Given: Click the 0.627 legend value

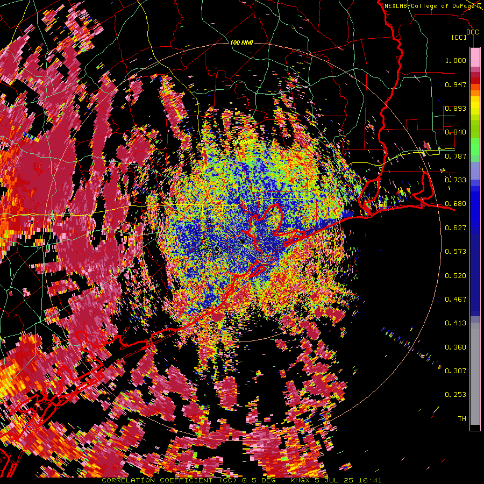Looking at the screenshot, I should (x=455, y=228).
